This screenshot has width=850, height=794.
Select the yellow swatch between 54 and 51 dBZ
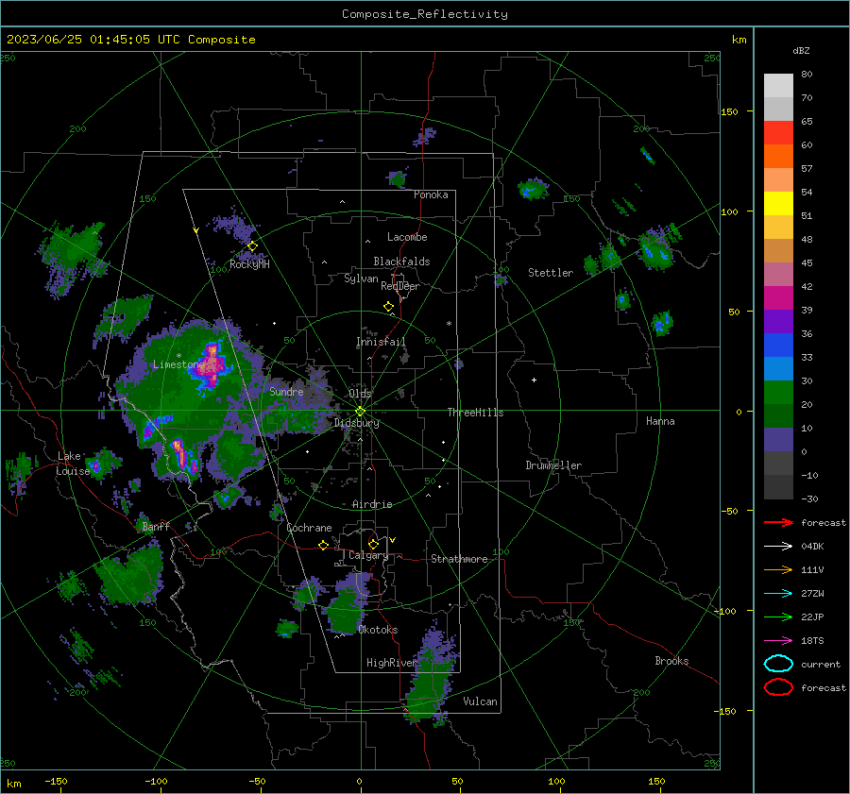[778, 204]
